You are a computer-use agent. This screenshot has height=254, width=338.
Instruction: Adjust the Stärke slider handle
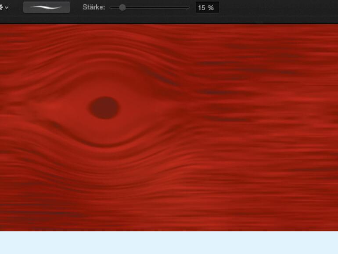point(122,8)
